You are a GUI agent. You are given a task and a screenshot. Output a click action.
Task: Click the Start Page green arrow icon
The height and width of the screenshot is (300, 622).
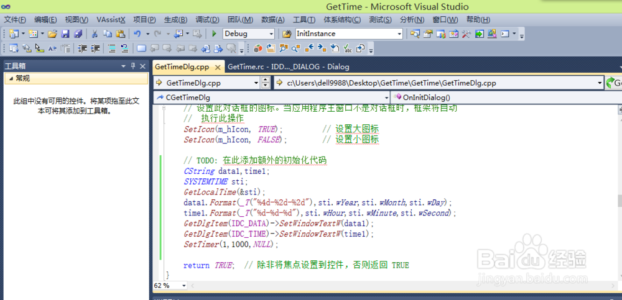[479, 34]
